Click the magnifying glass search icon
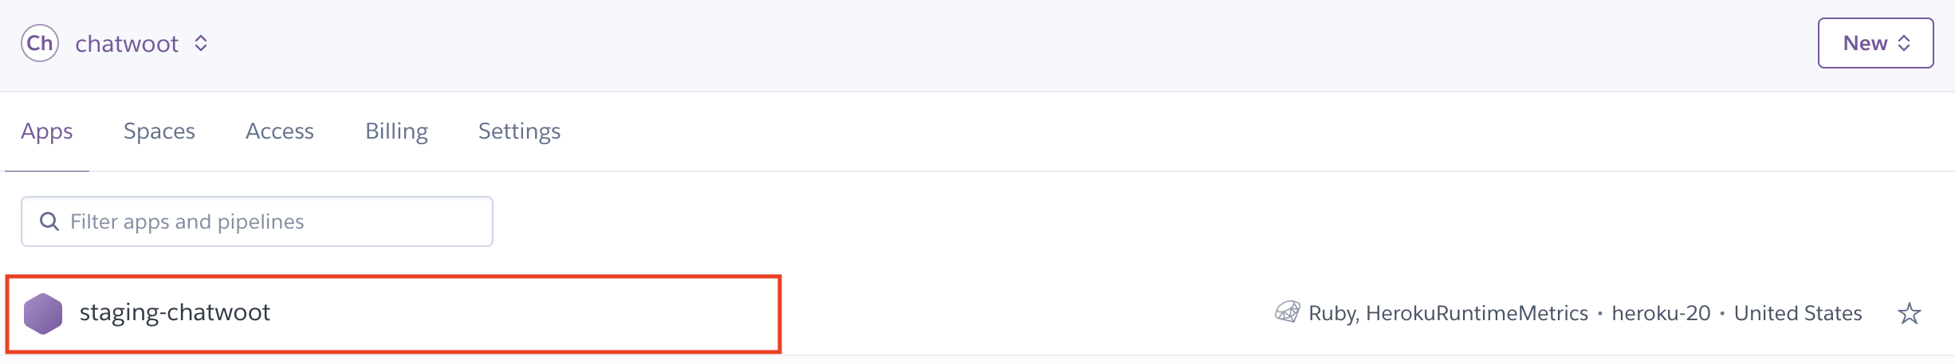Viewport: 1955px width, 364px height. coord(49,221)
